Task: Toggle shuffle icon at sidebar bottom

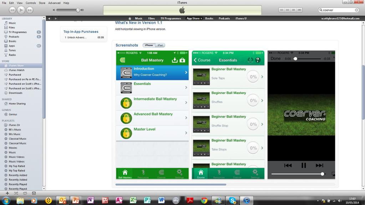Action: [16, 193]
